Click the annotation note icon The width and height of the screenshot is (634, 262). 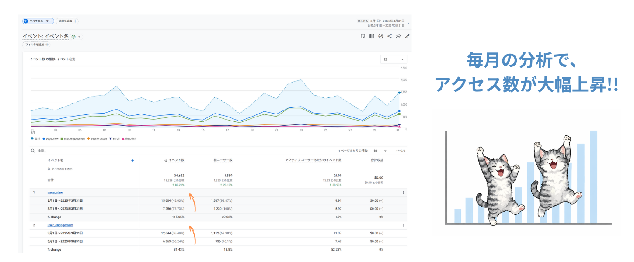[x=362, y=36]
